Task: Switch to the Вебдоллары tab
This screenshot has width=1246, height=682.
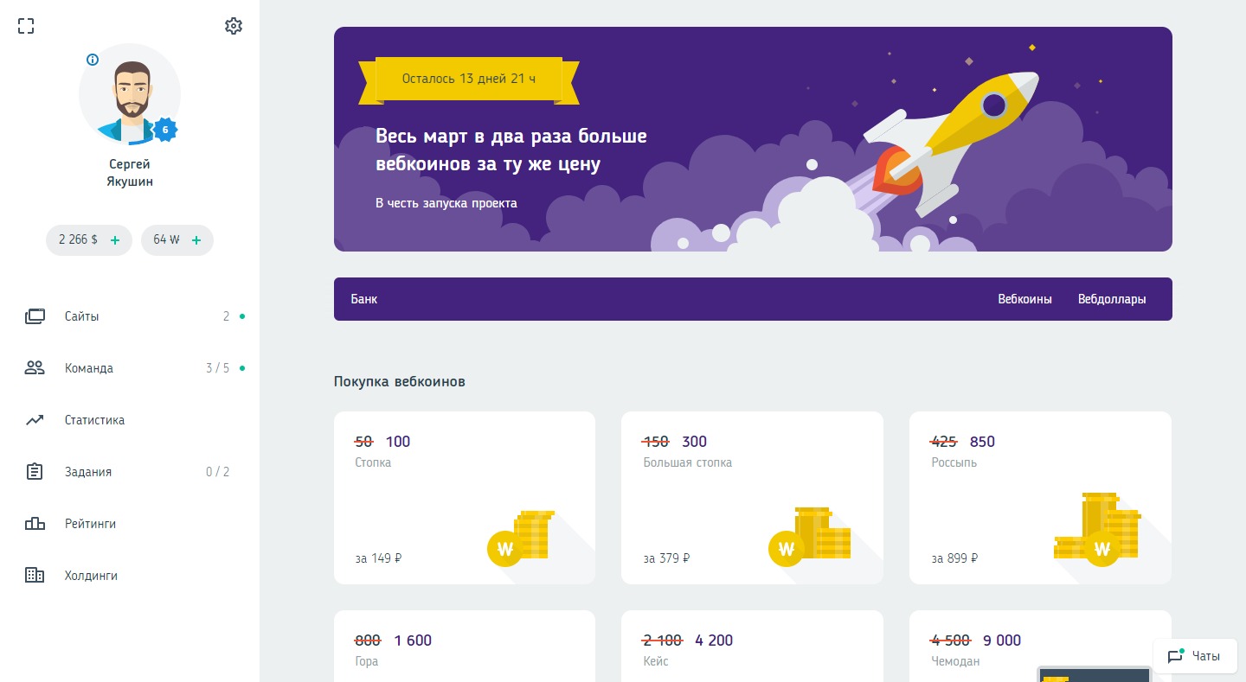Action: [1112, 299]
